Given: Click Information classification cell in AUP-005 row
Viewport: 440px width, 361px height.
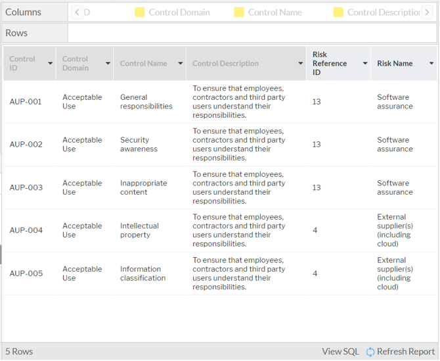Looking at the screenshot, I should tap(143, 274).
